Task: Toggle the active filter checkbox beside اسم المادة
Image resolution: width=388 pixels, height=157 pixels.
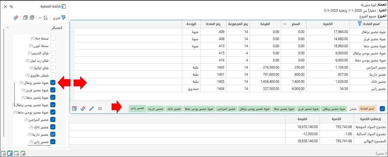Action: (x=382, y=108)
